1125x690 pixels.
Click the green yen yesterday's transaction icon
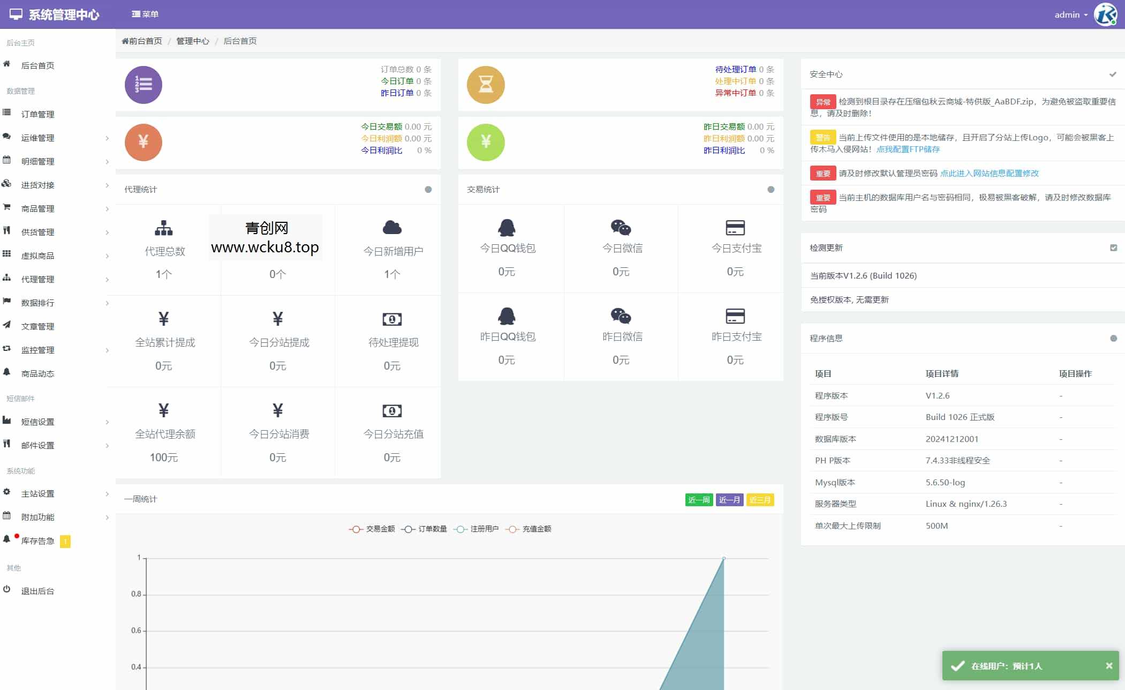coord(486,142)
